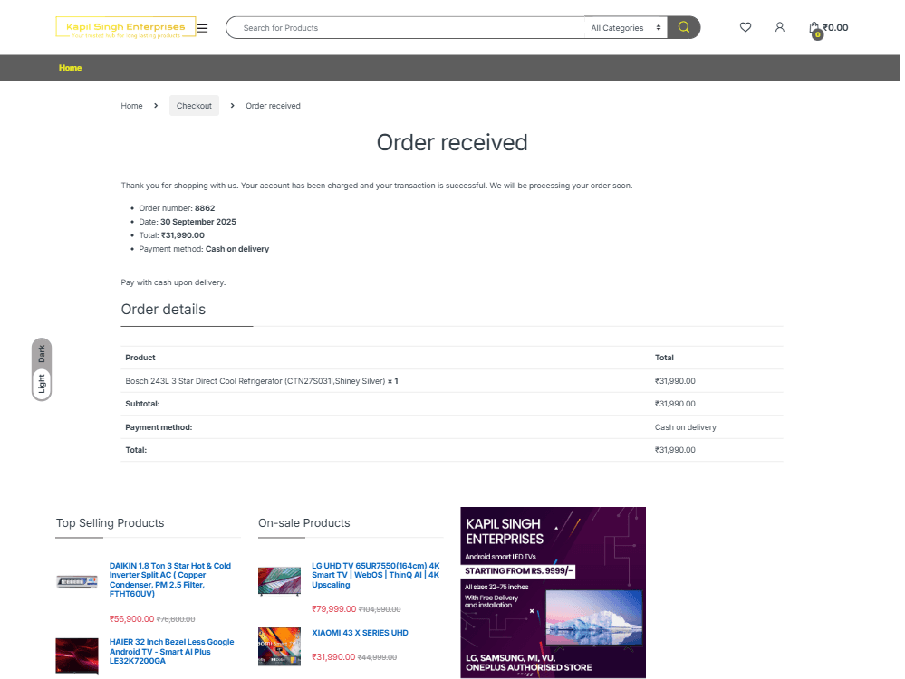Open the XIAOMI 43 X SERIES UHD link
Screen dimensions: 905x679
[x=360, y=633]
